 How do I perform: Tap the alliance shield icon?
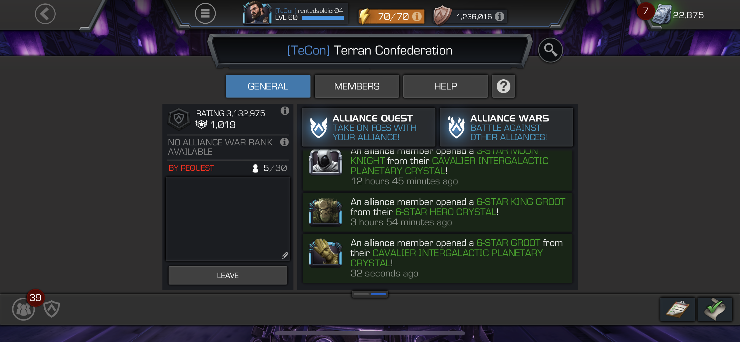(52, 309)
